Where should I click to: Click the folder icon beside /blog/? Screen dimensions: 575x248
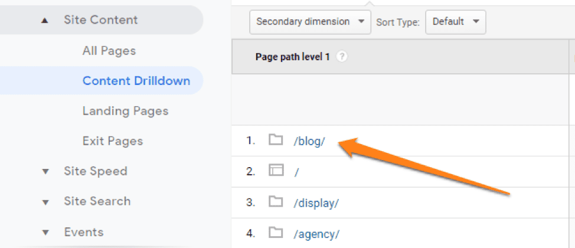point(276,141)
